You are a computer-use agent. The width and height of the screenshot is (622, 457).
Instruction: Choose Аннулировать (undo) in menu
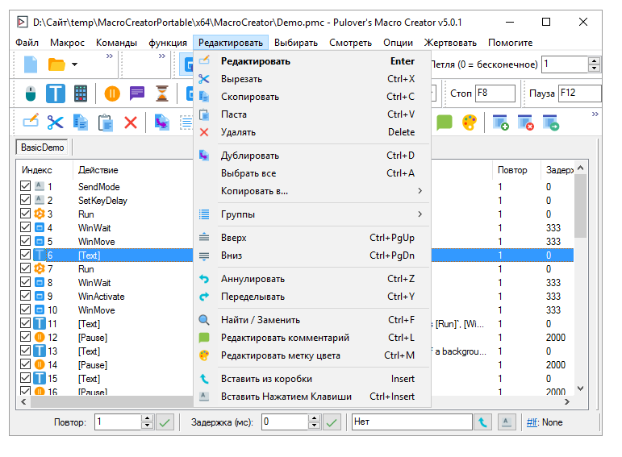click(311, 279)
